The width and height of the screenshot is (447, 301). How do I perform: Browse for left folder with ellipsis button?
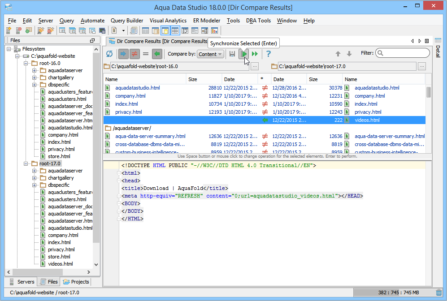pyautogui.click(x=255, y=66)
